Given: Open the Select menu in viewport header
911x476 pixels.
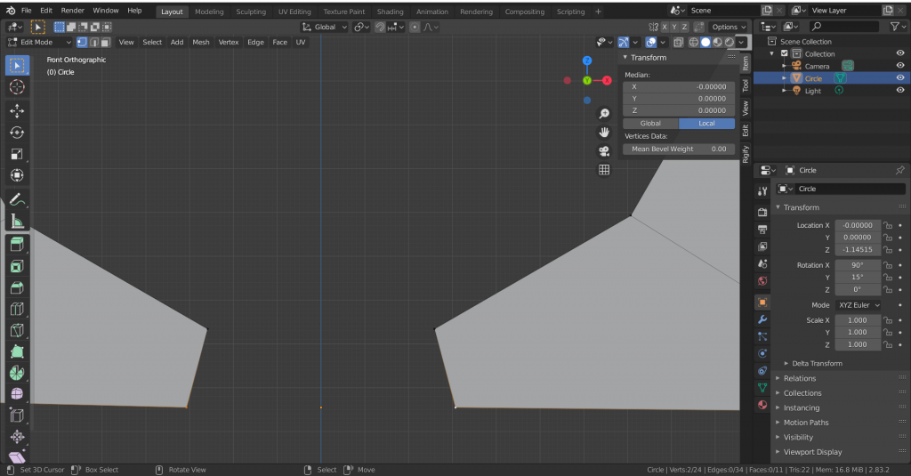Looking at the screenshot, I should pyautogui.click(x=152, y=42).
